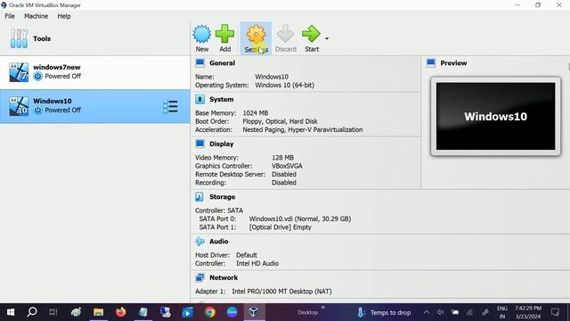Show hidden system tray icons chevron
Screen dimensions: 570x321
point(427,312)
